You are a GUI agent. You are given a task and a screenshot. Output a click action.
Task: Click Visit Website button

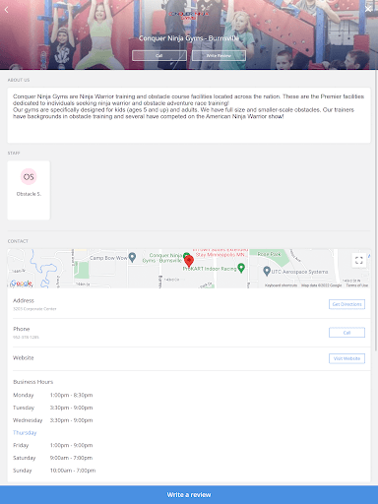click(346, 358)
